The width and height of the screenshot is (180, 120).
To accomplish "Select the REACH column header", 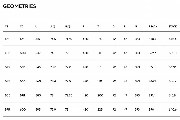I will [x=153, y=26].
